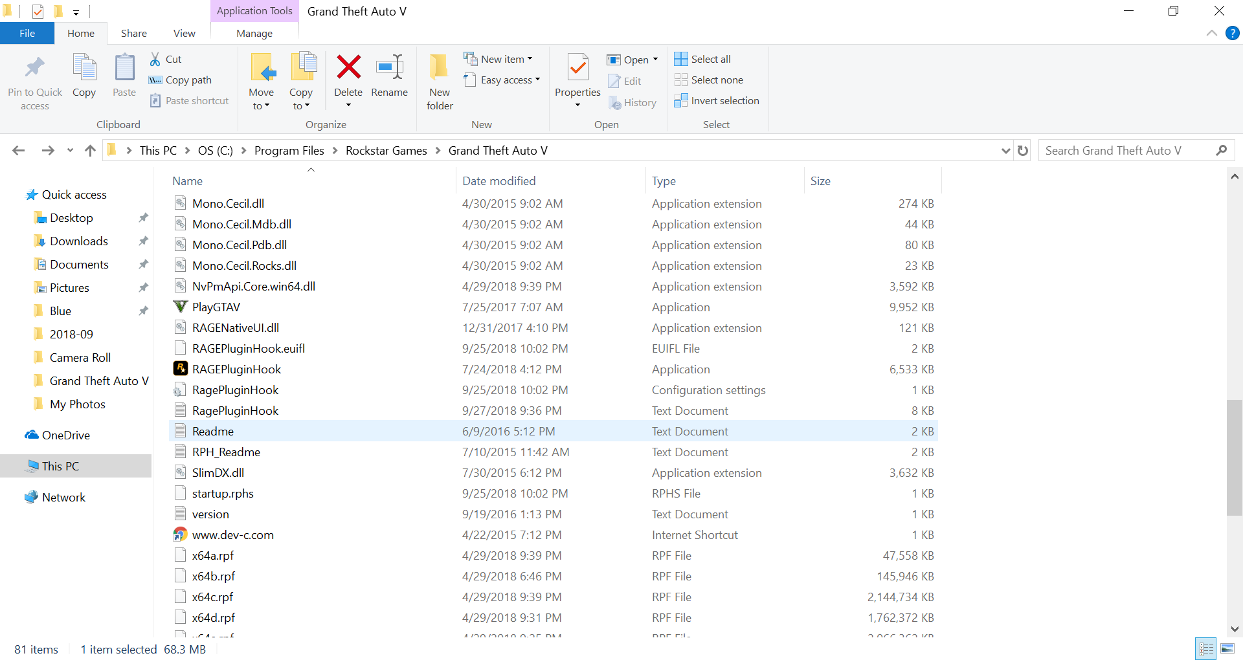Screen dimensions: 1243x660
Task: Click the vertical scrollbar thumb in file list
Action: coord(1235,457)
